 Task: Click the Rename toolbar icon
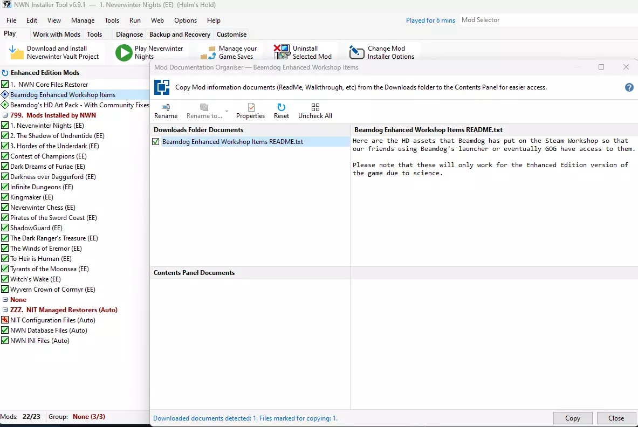coord(166,107)
